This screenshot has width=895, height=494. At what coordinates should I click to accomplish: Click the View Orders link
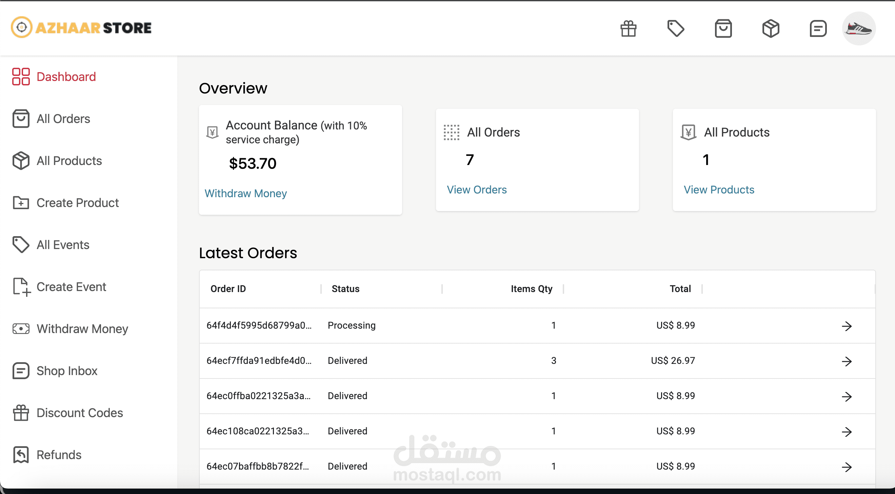pyautogui.click(x=477, y=189)
